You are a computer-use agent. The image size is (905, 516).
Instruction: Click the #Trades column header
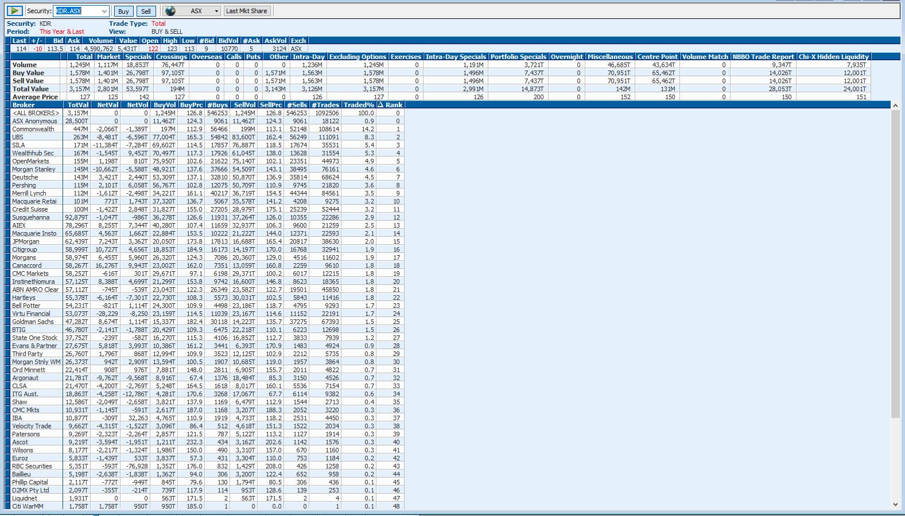(x=325, y=105)
